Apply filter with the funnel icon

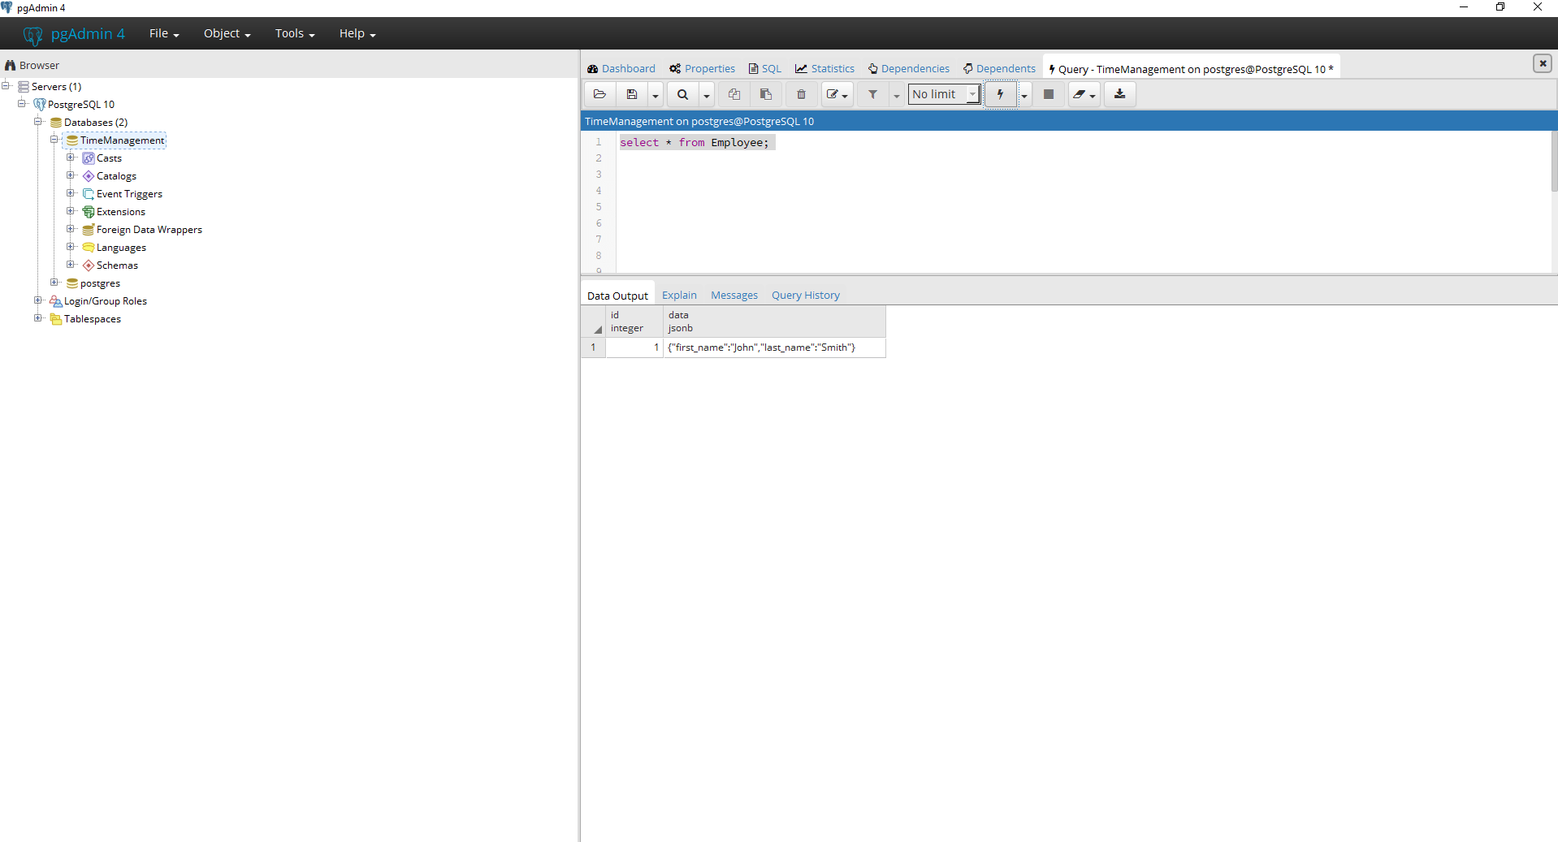[872, 93]
